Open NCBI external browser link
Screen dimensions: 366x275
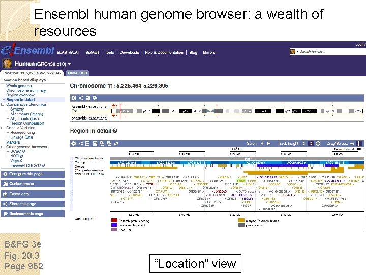click(17, 156)
